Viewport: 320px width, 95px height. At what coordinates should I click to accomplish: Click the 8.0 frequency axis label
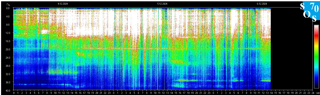8,25
